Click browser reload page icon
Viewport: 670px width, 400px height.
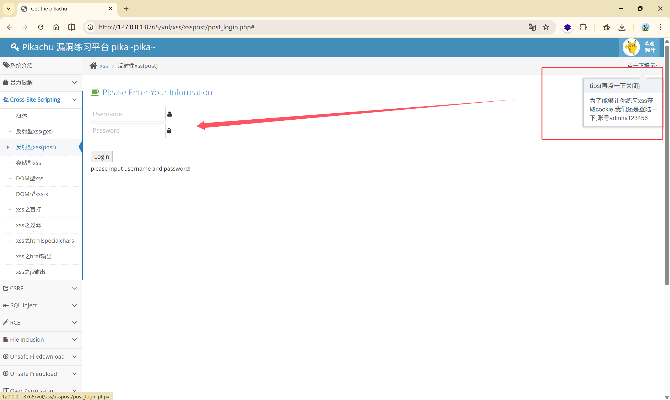point(41,27)
